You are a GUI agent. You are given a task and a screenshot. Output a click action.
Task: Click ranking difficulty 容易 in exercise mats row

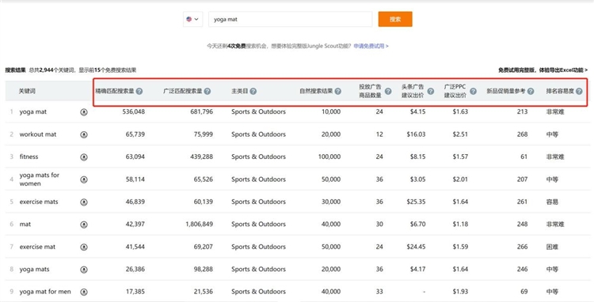[552, 202]
